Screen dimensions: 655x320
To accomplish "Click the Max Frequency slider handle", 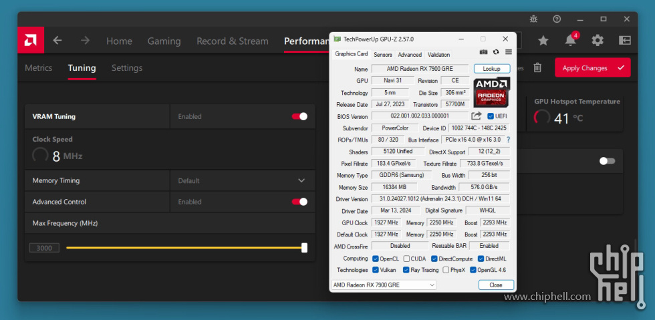I will coord(305,248).
